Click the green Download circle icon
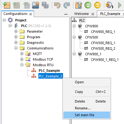This screenshot has height=124, width=124. pyautogui.click(x=88, y=5)
